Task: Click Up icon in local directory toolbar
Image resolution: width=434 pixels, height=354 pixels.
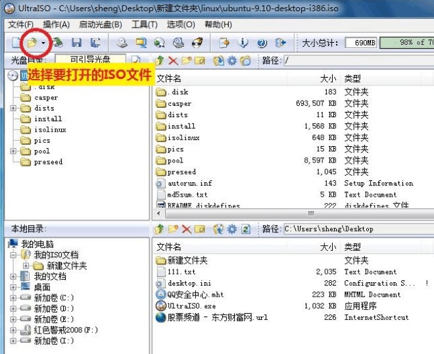Action: pyautogui.click(x=160, y=229)
